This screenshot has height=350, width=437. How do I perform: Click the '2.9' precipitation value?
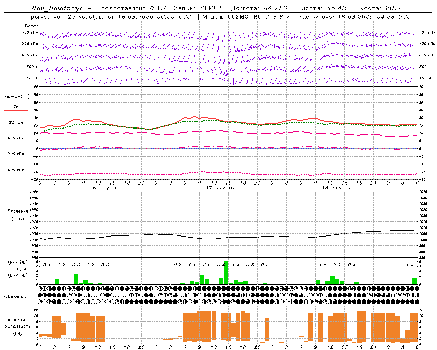[x=207, y=265]
